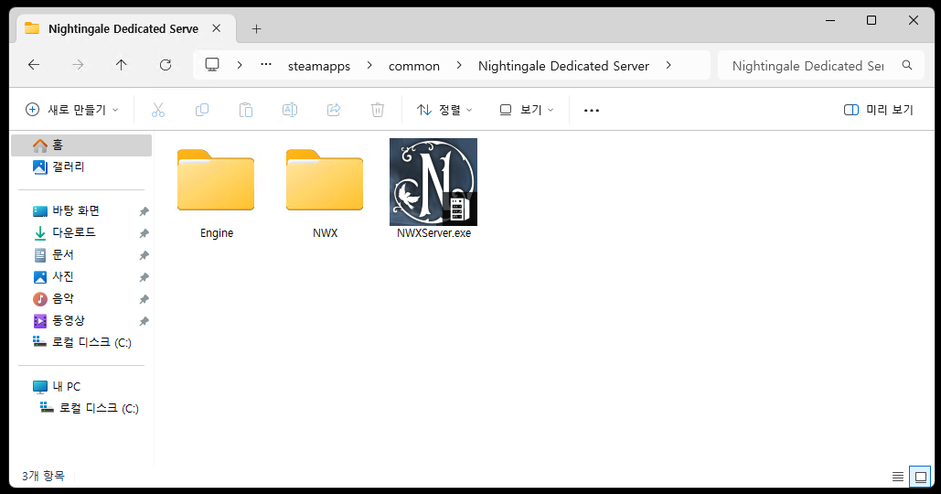Click pin icon next to 다운로드
This screenshot has width=941, height=494.
click(x=144, y=233)
